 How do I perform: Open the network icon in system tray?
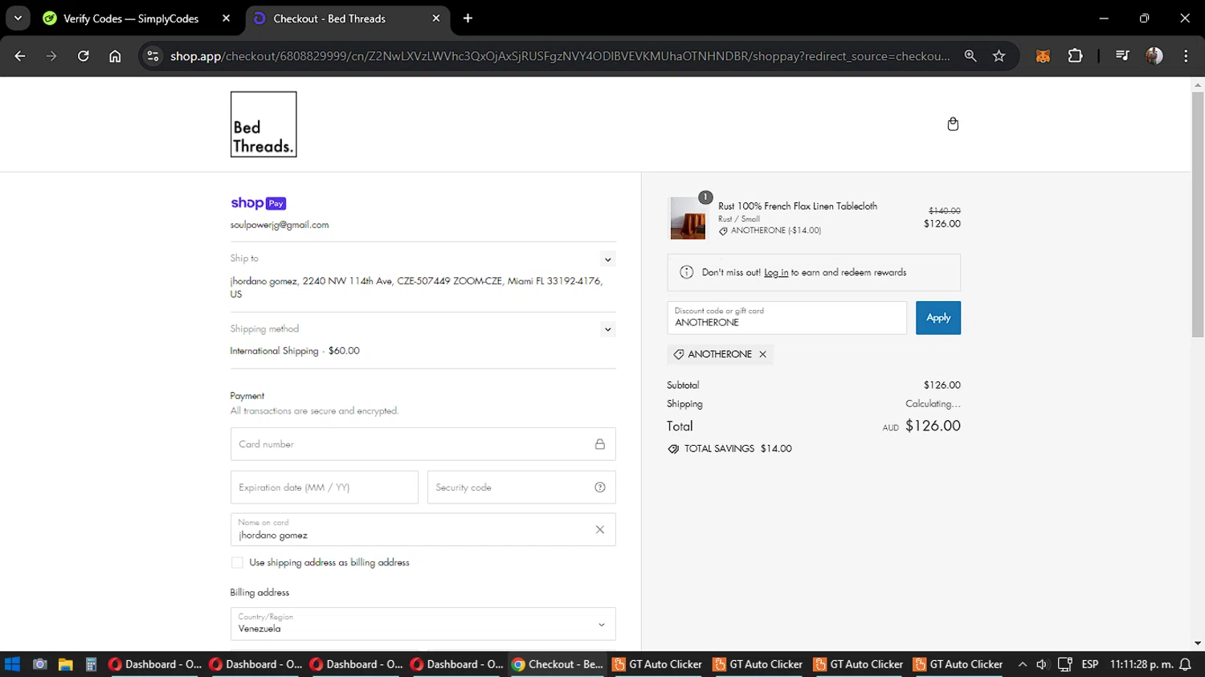[x=1065, y=664]
